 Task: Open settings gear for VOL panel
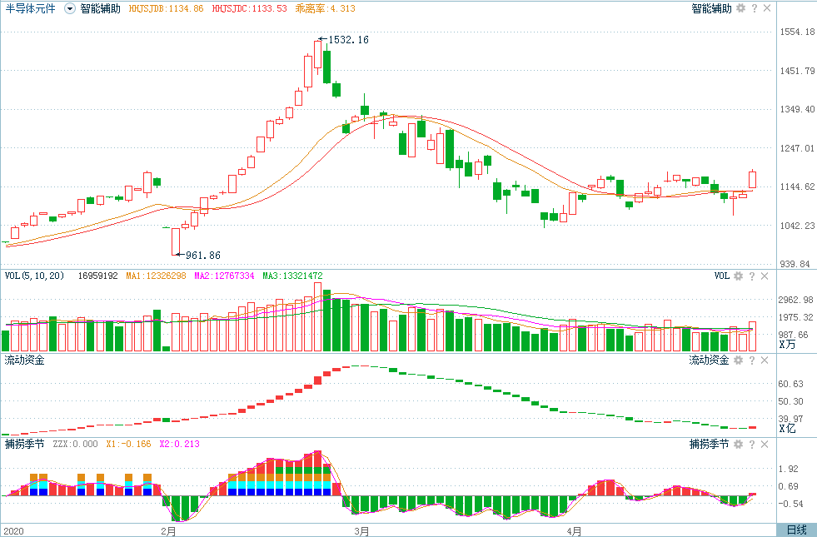(x=738, y=276)
